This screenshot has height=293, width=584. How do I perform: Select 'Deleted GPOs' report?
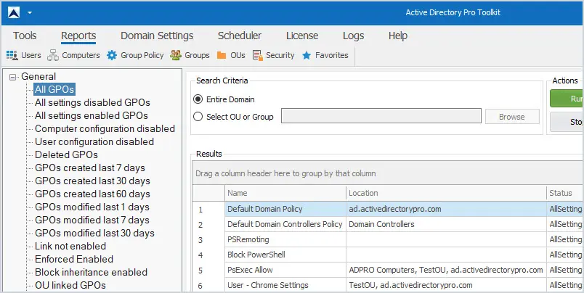tap(66, 154)
